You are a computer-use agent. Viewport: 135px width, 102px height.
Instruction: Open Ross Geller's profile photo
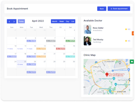(87, 29)
